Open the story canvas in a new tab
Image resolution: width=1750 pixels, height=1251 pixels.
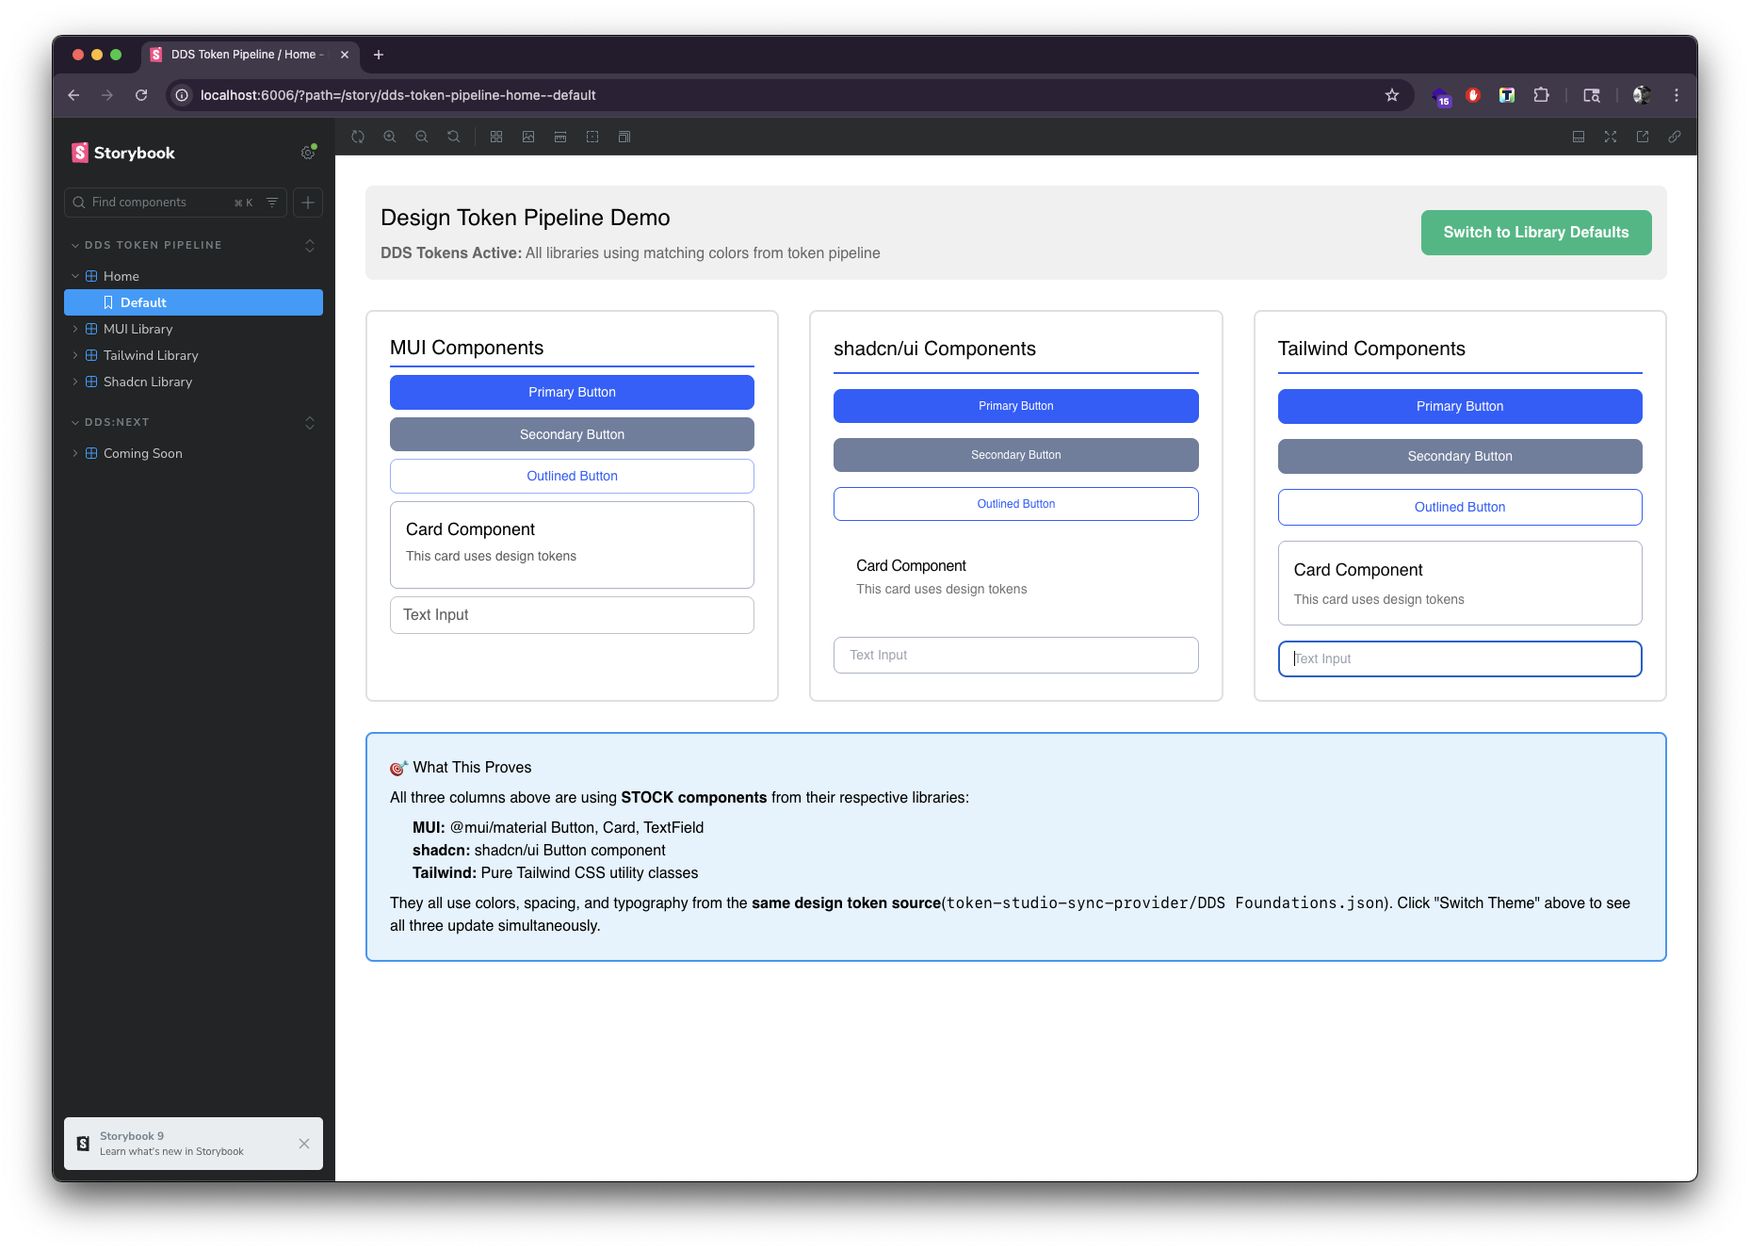[x=1642, y=137]
